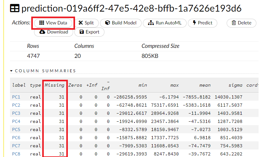Select the PC3 column label
Viewport: 262px width, 157px height.
point(16,113)
